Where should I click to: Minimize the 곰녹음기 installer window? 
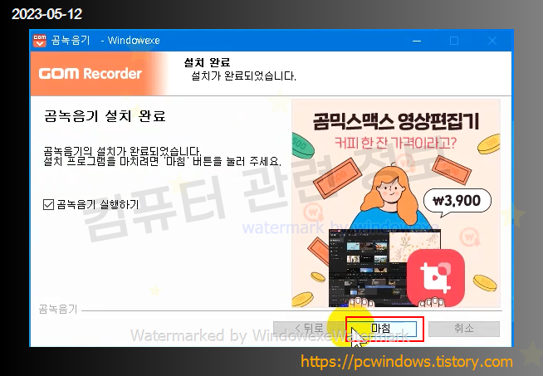417,41
